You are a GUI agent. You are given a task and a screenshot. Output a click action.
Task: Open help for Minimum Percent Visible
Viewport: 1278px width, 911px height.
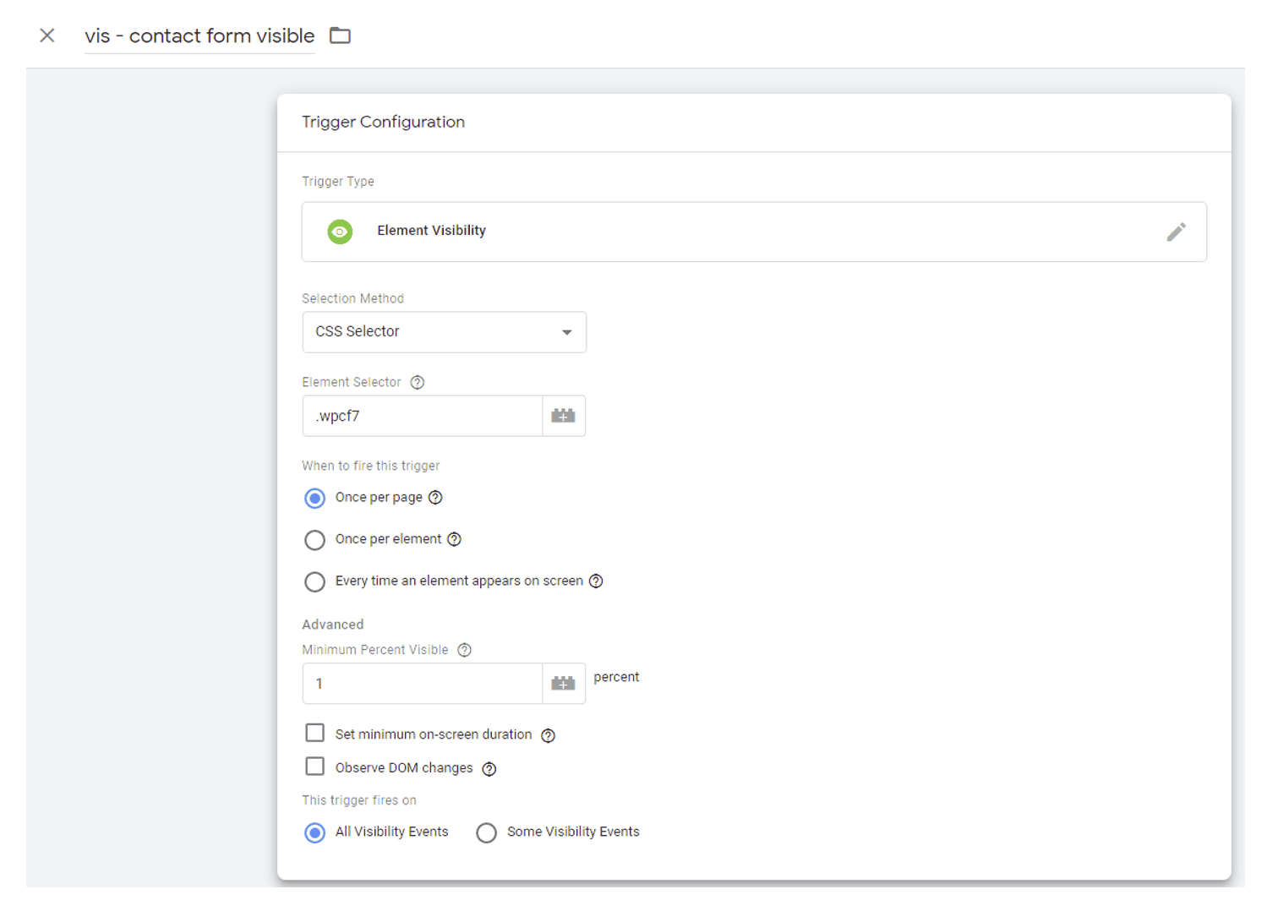click(464, 650)
